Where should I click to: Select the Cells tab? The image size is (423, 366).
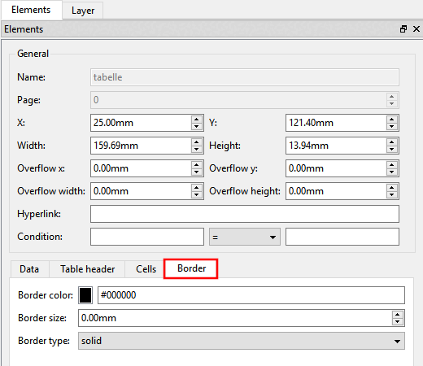(x=146, y=269)
